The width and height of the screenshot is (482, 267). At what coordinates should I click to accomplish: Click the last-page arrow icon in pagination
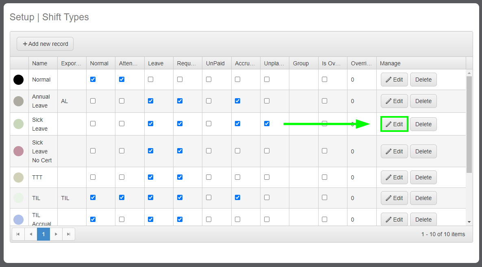click(x=68, y=234)
